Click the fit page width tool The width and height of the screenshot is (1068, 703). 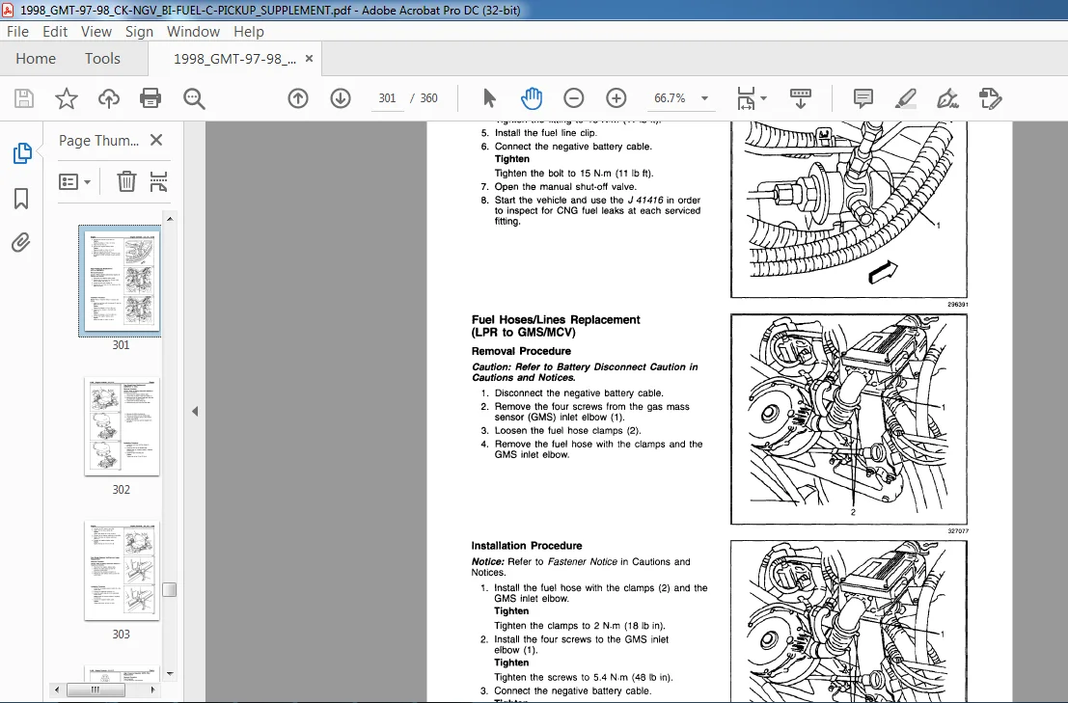pyautogui.click(x=746, y=98)
